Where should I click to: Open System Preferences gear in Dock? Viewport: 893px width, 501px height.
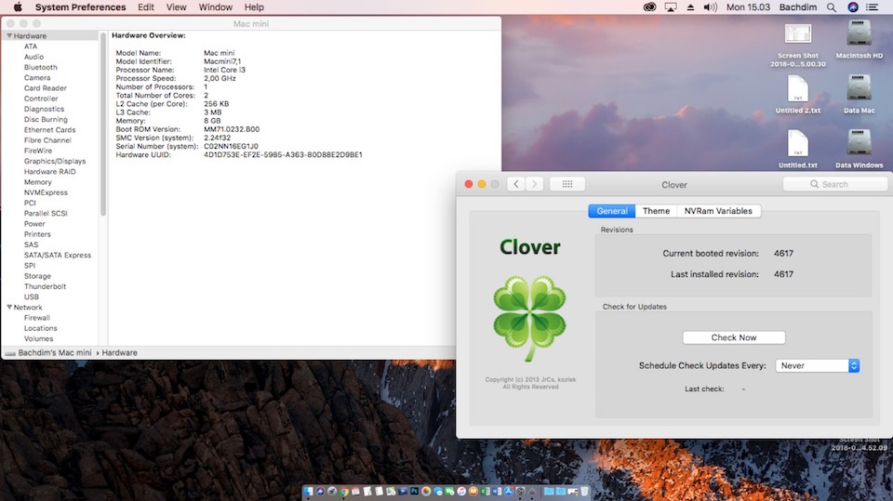[x=520, y=492]
